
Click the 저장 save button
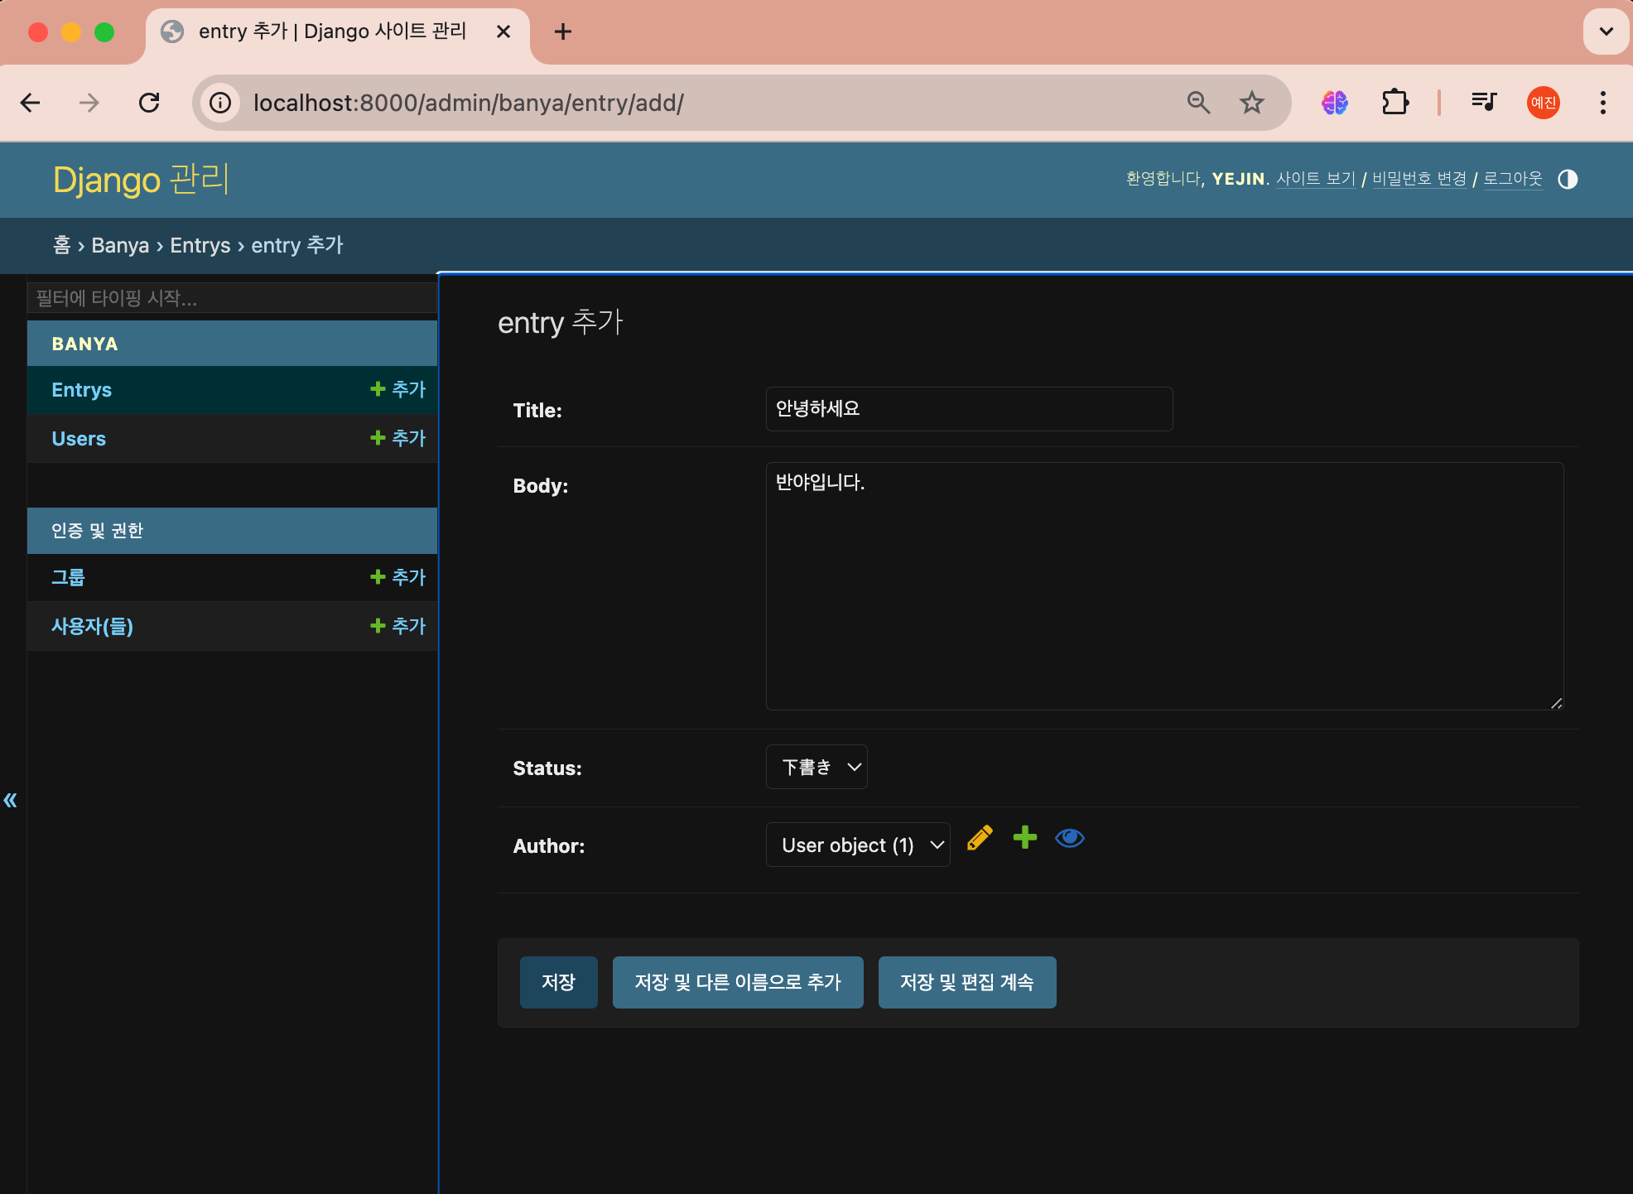[558, 982]
